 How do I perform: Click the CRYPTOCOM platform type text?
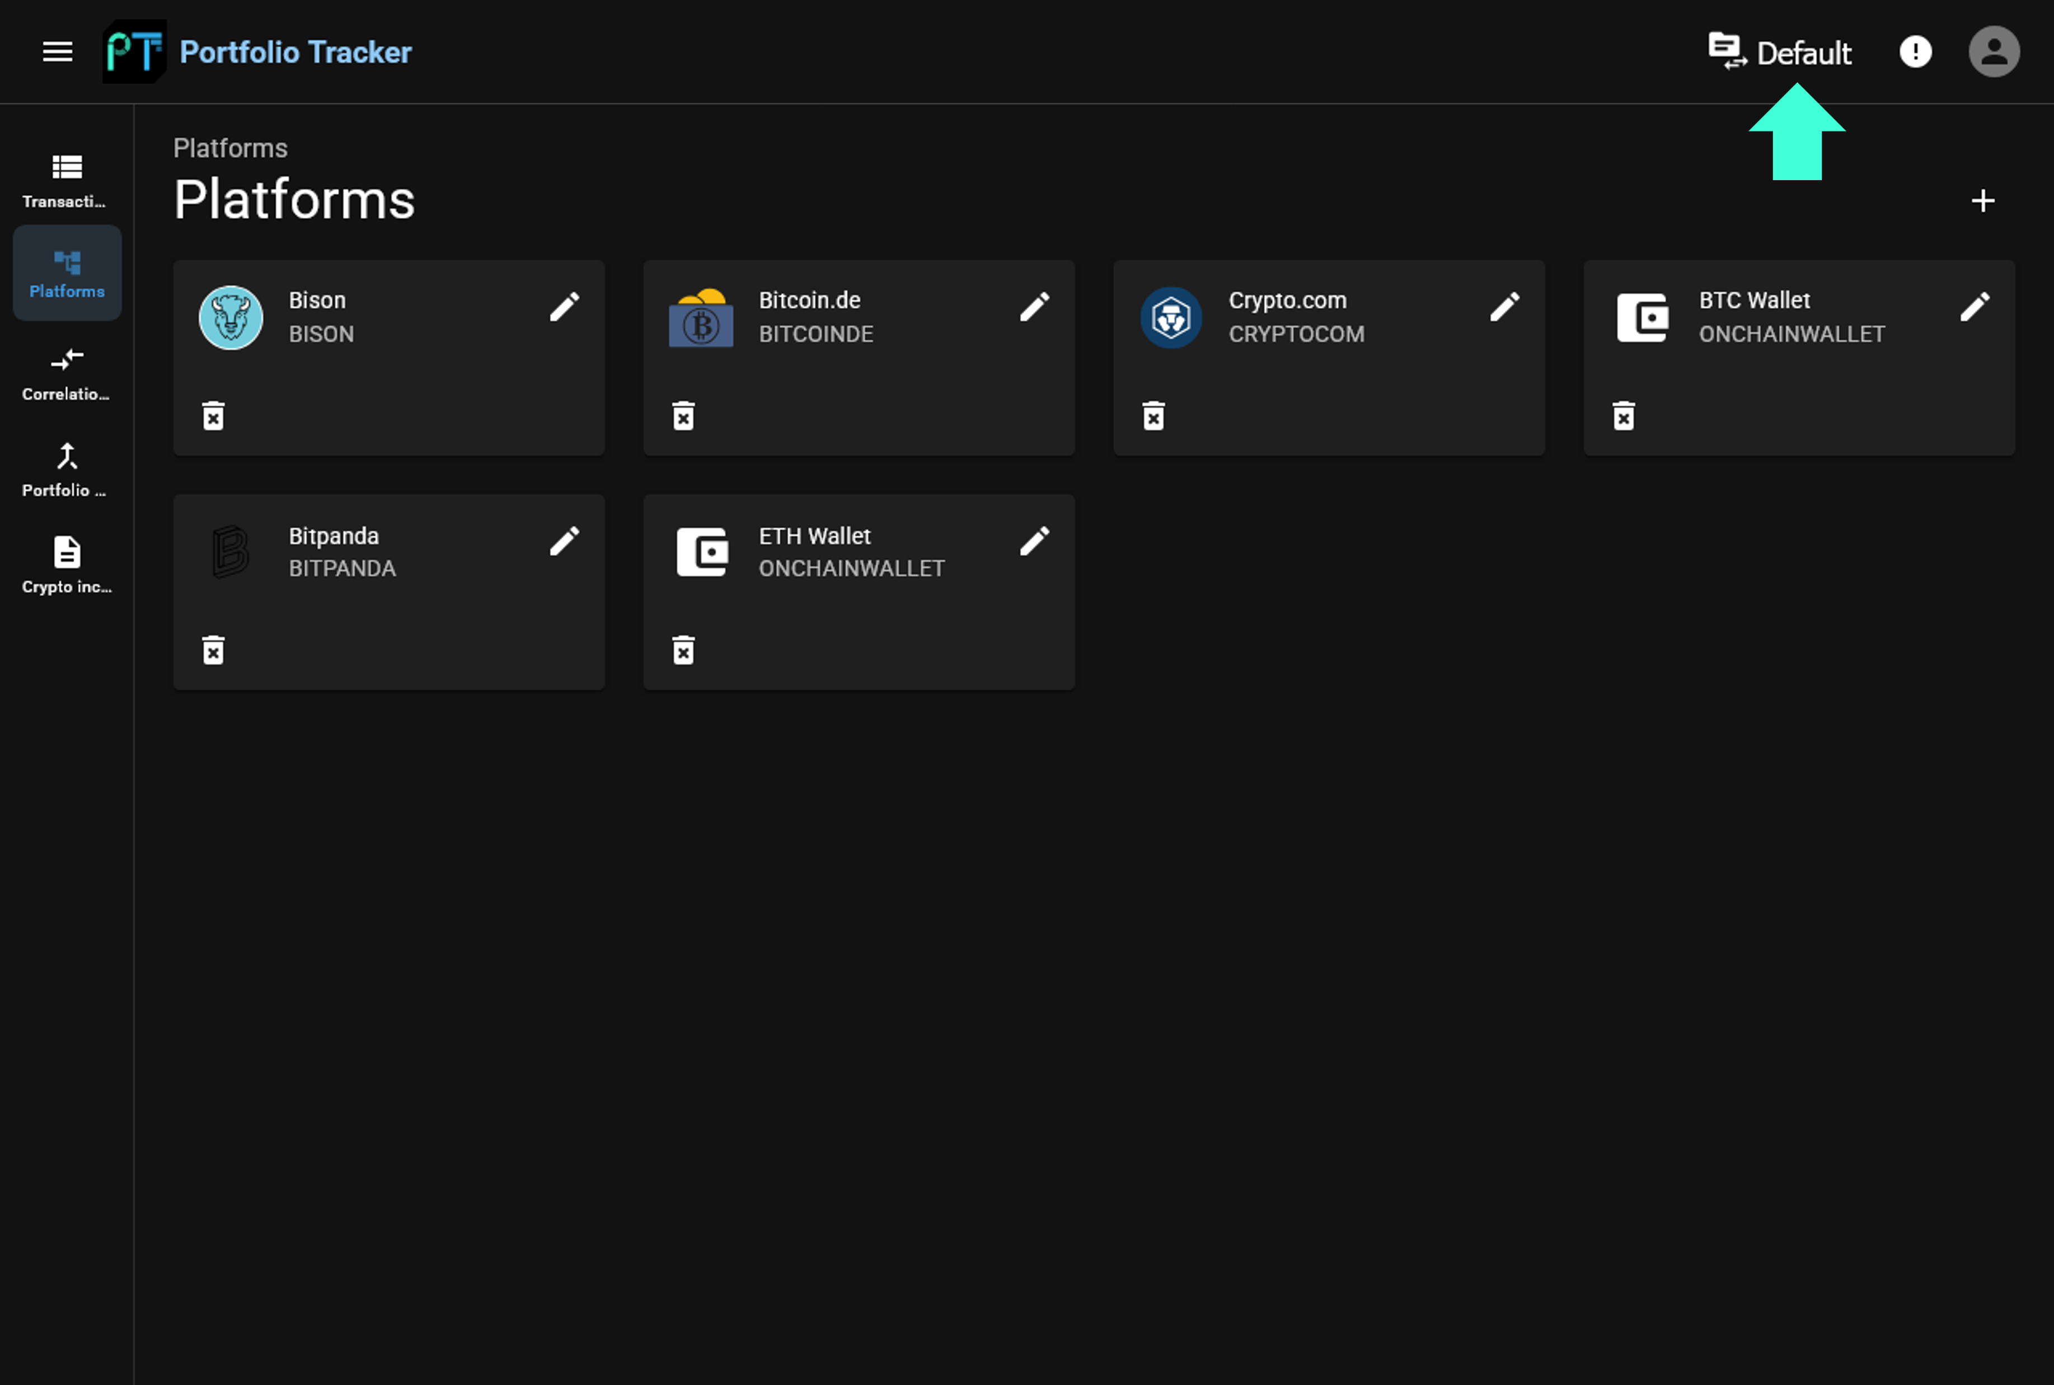[1296, 334]
